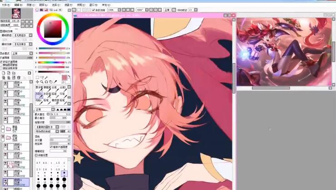Toggle 选区边缘 checkbox in toolbar

tap(94, 10)
